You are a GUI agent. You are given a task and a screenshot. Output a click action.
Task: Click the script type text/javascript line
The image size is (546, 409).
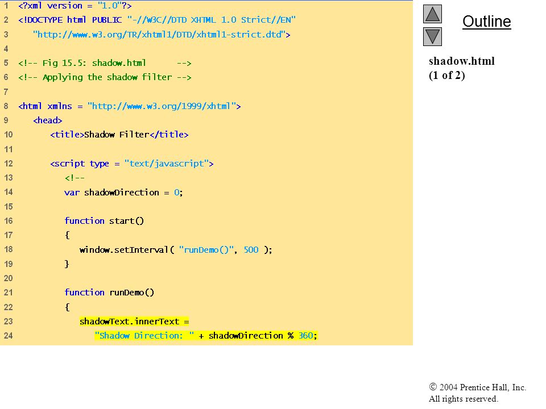[x=132, y=164]
